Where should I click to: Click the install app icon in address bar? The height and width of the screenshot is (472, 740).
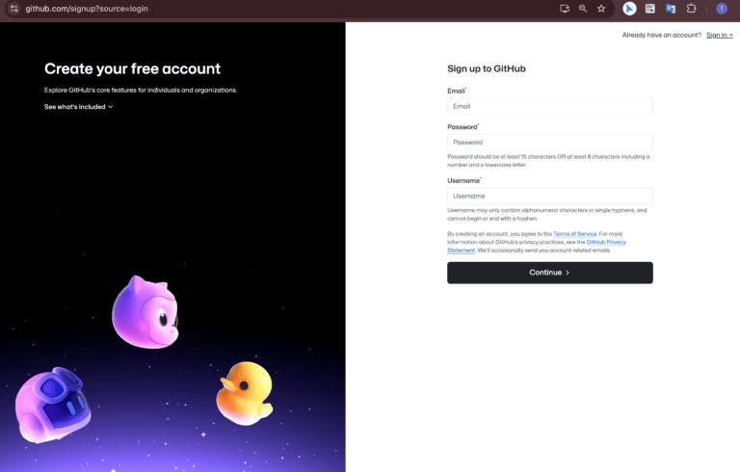565,9
